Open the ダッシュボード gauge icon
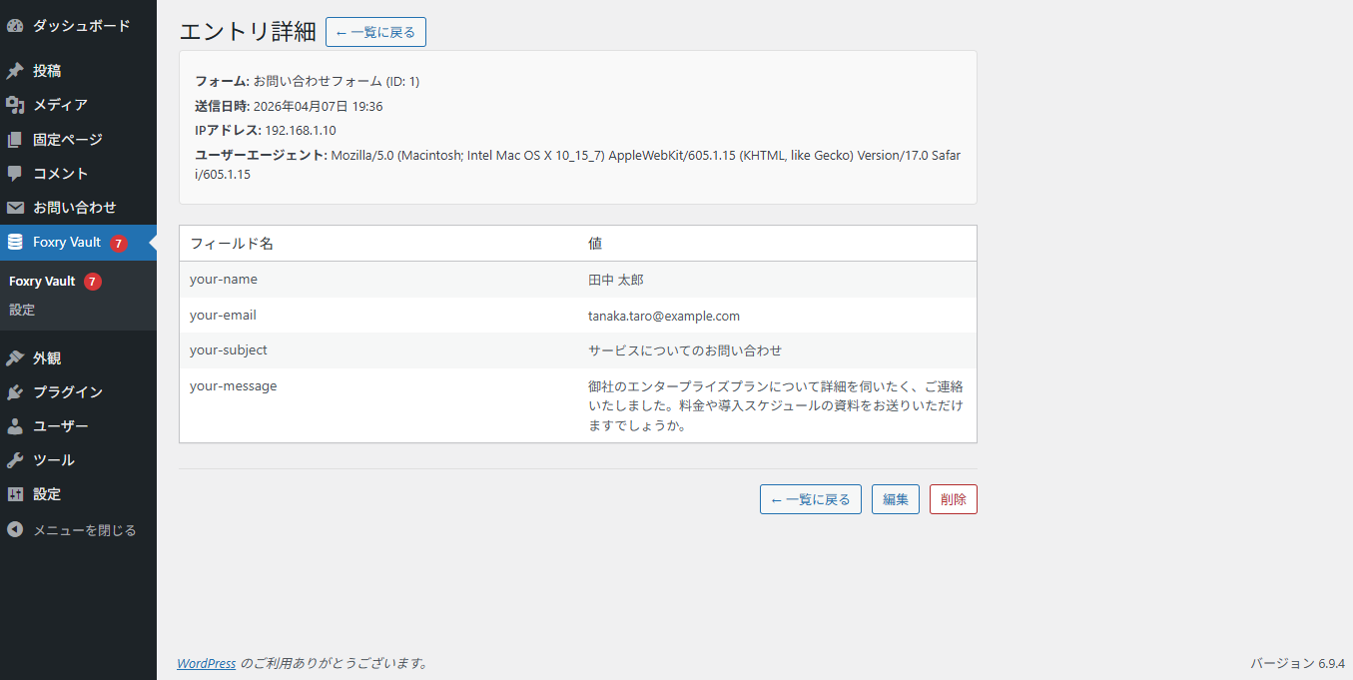Screen dimensions: 1353x680 (15, 25)
